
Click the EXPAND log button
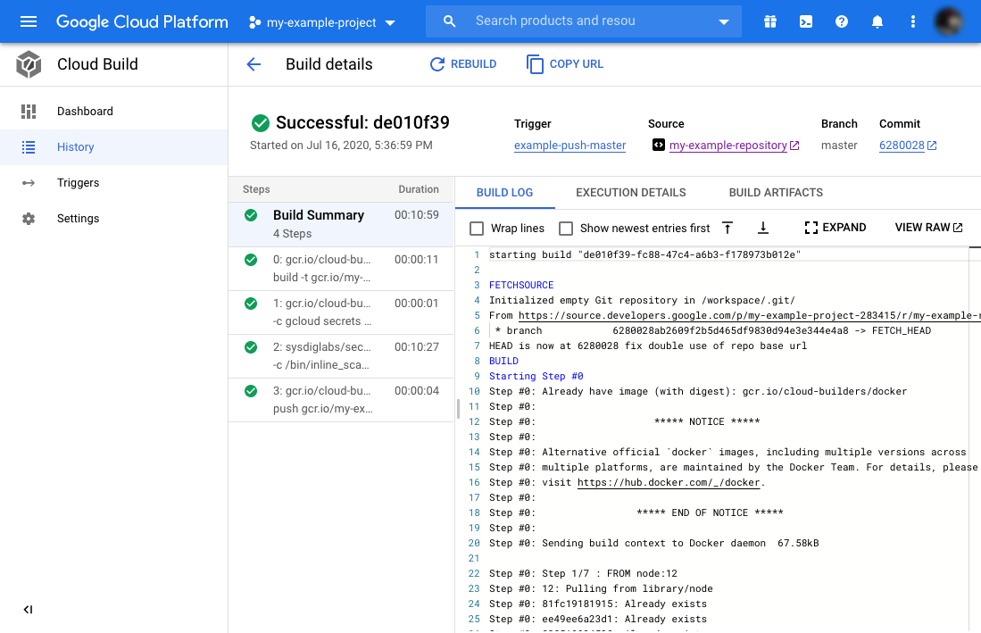coord(836,228)
